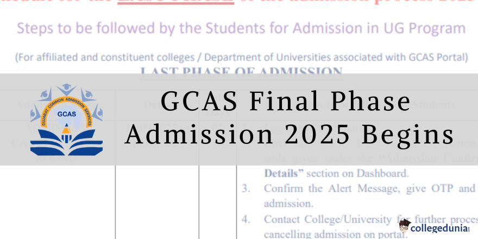This screenshot has width=478, height=239.
Task: Click the open book graphic in GCAS logo
Action: [66, 142]
